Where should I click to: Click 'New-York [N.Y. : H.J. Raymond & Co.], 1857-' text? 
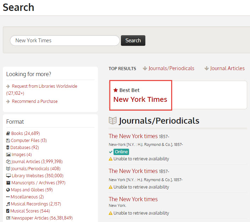coord(146,144)
